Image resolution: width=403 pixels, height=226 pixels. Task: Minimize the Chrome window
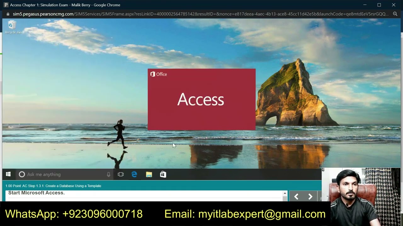pyautogui.click(x=365, y=5)
